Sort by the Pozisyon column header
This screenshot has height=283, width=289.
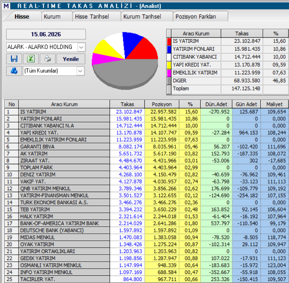click(x=162, y=104)
